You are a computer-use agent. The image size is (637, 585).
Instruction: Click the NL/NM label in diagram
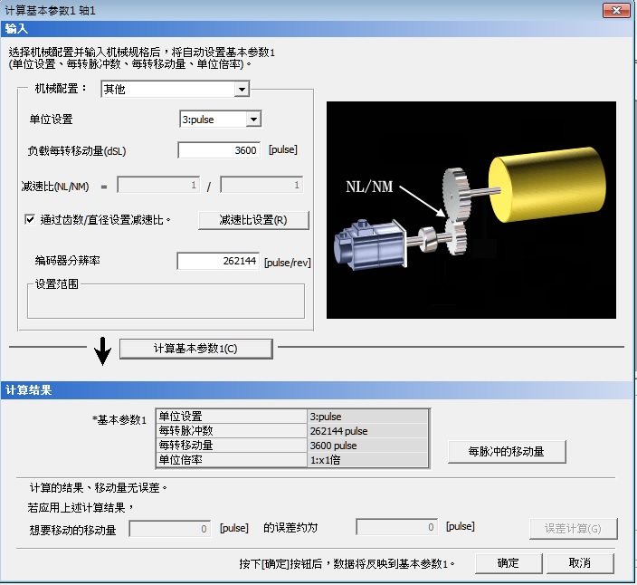pyautogui.click(x=368, y=187)
